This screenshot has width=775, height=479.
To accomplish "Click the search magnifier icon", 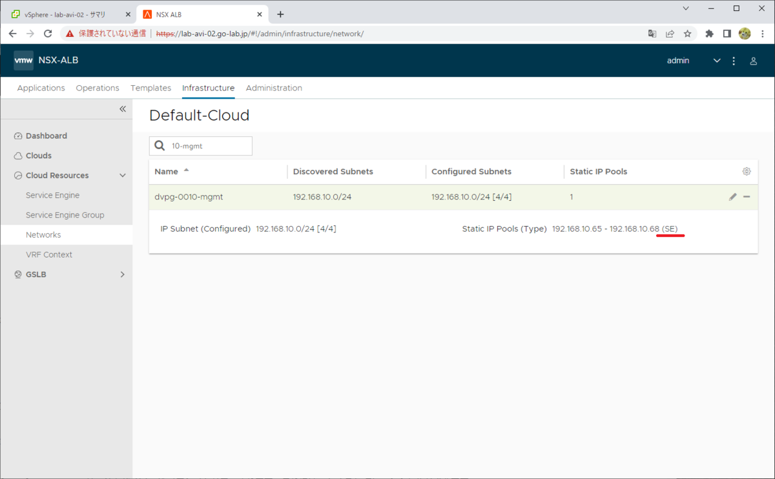I will 160,146.
